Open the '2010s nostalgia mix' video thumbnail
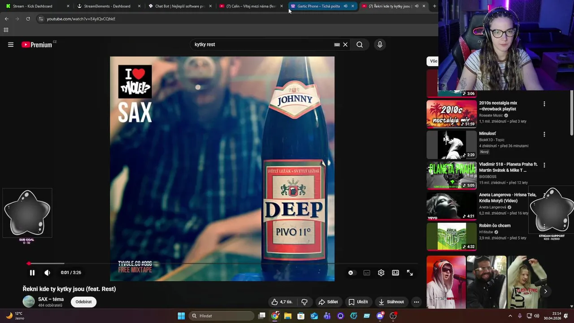574x323 pixels. pyautogui.click(x=452, y=114)
